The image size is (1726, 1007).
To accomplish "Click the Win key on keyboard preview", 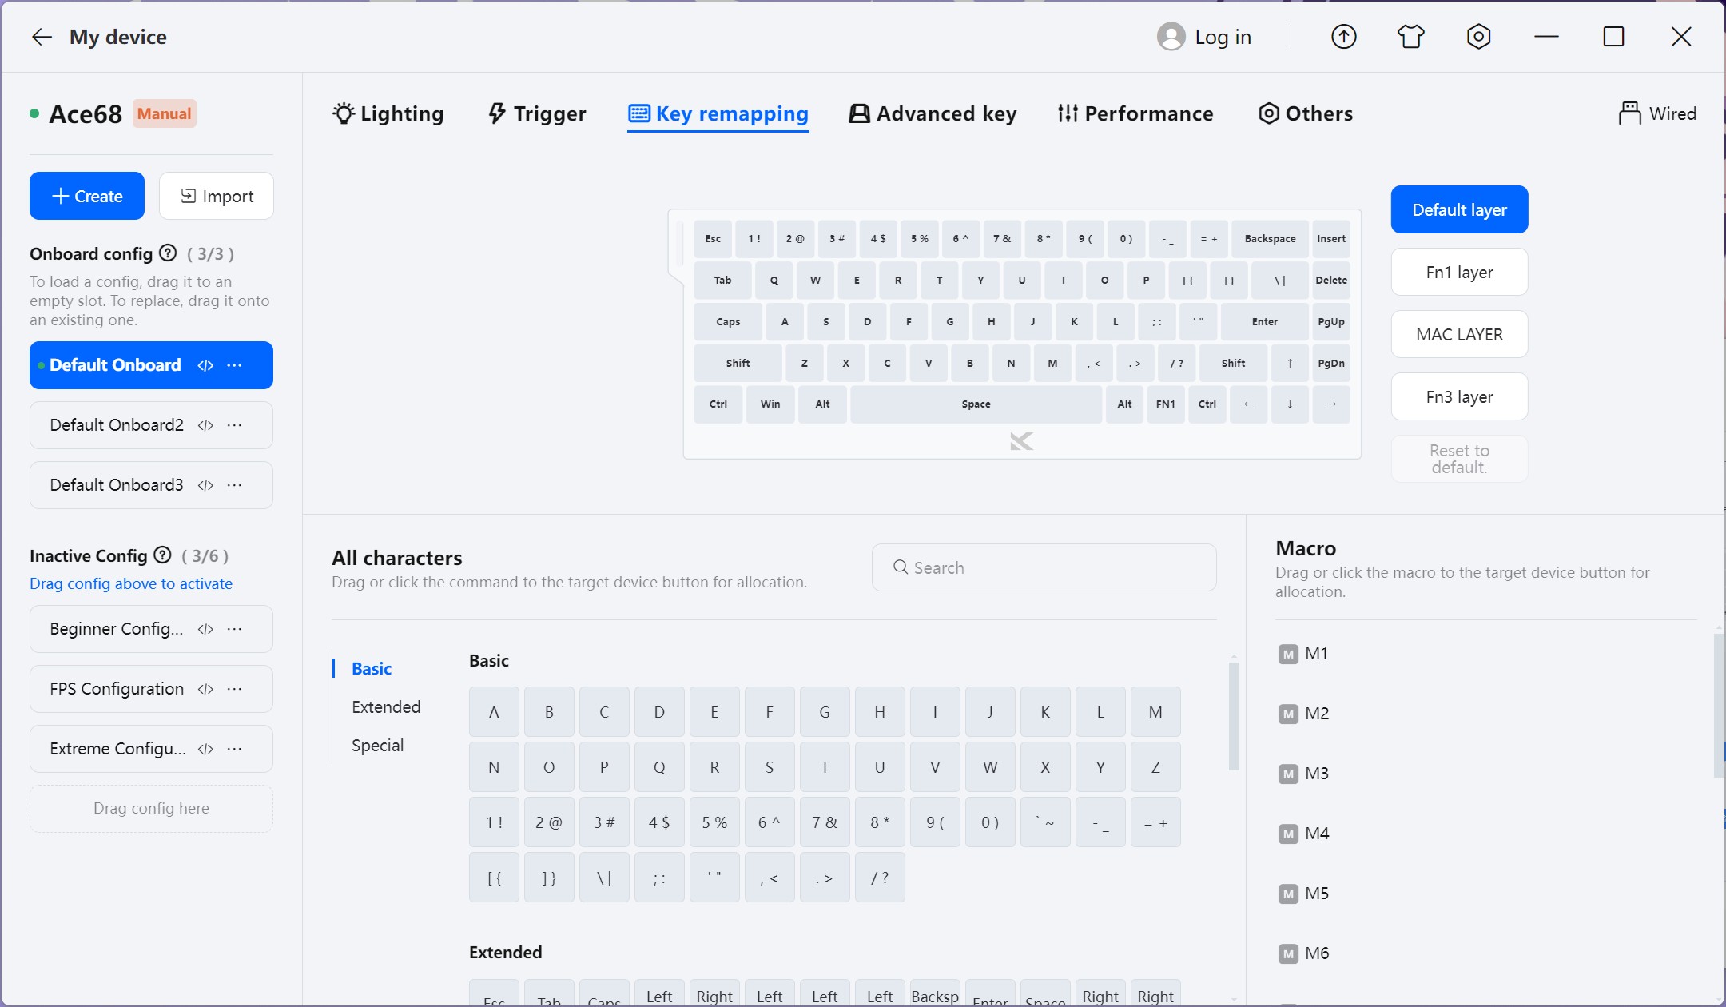I will point(770,404).
